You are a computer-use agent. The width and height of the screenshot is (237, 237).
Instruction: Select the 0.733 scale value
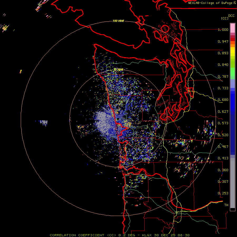(223, 88)
